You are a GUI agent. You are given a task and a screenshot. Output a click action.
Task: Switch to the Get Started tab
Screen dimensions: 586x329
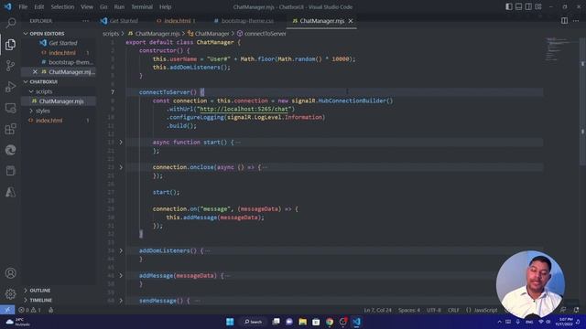click(x=120, y=21)
